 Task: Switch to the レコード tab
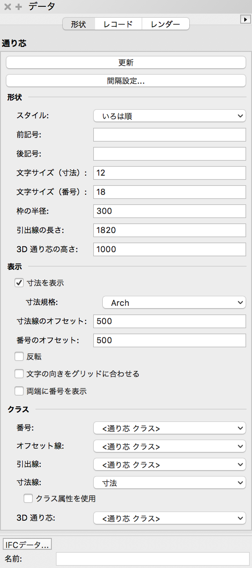118,24
